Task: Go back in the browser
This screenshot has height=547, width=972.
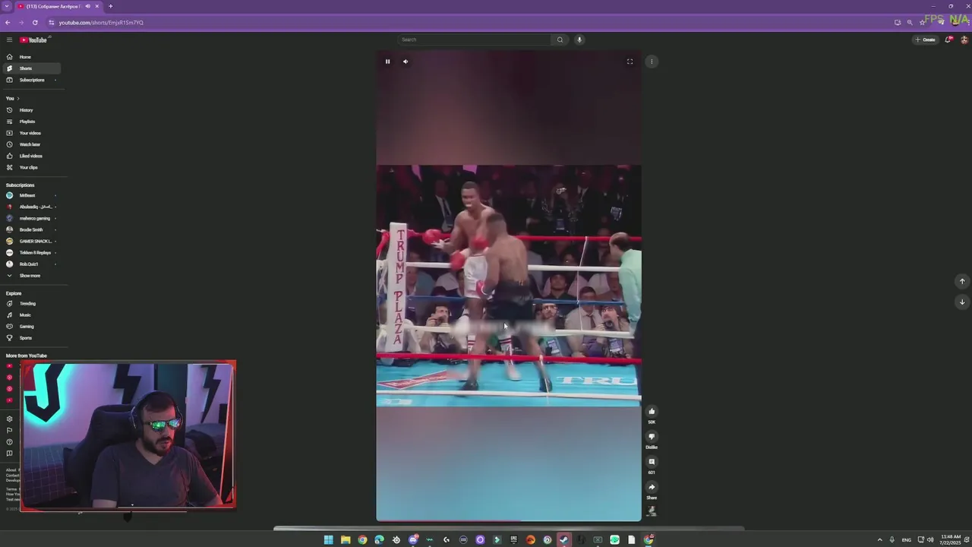Action: pos(8,22)
